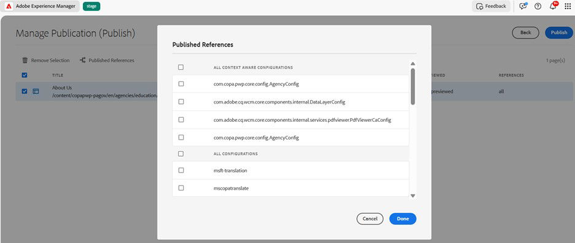Check the All Configurations checkbox

[x=181, y=154]
